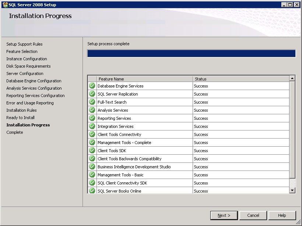The height and width of the screenshot is (226, 302).
Task: Go to the Feature Selection step
Action: tap(22, 51)
